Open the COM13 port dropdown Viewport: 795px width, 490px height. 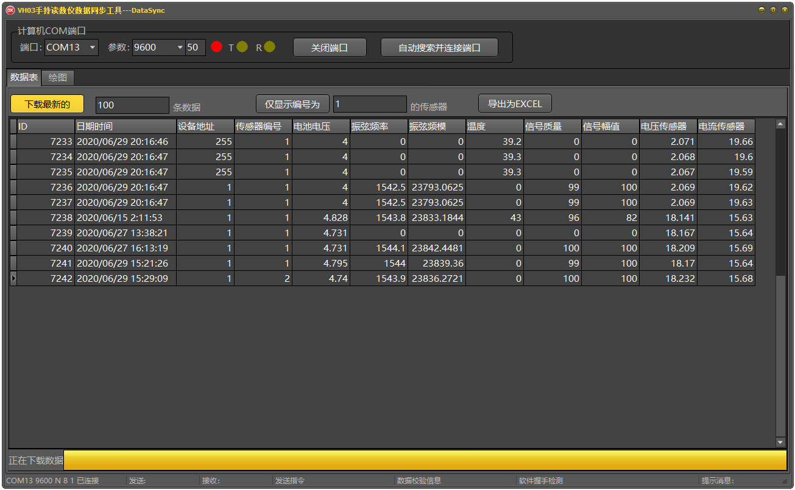92,47
